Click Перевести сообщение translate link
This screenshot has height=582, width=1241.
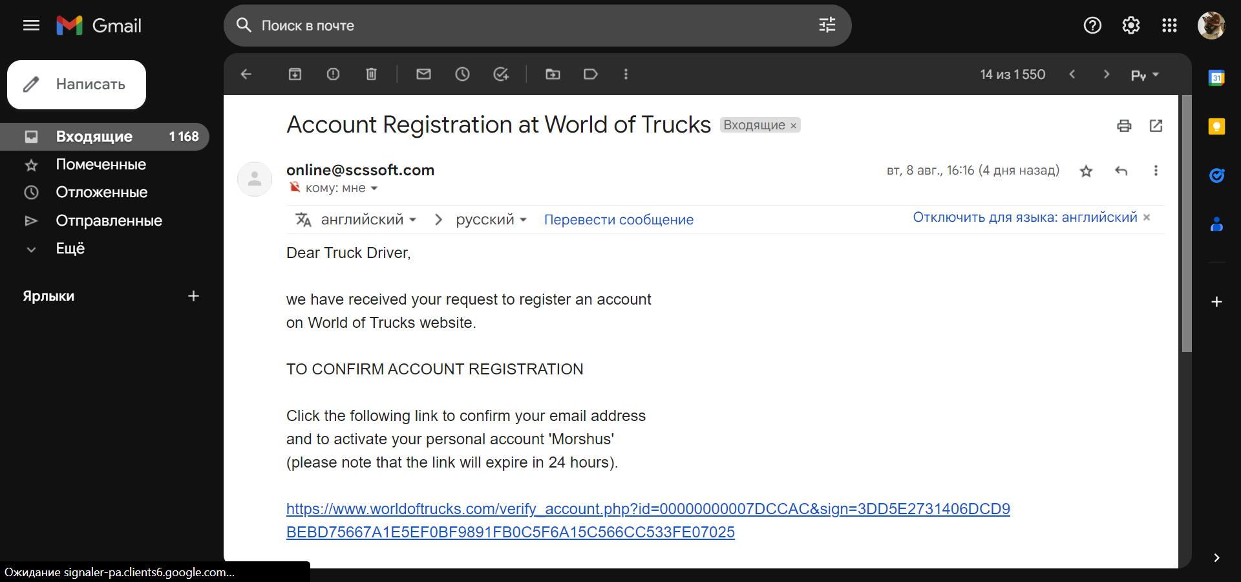pyautogui.click(x=619, y=220)
